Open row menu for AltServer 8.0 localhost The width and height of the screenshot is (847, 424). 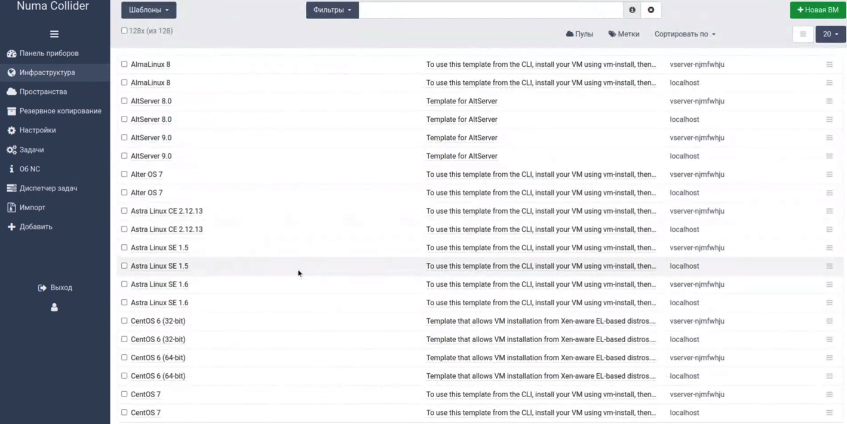point(829,119)
